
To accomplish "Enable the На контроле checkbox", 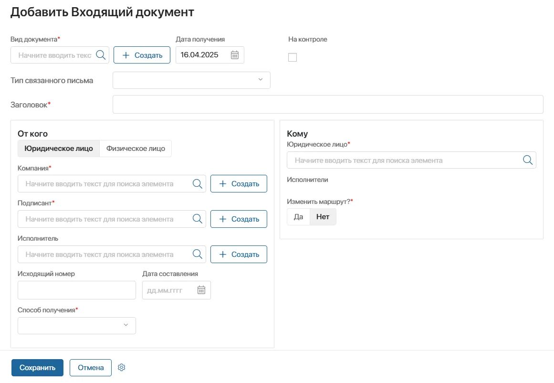I will (x=292, y=57).
